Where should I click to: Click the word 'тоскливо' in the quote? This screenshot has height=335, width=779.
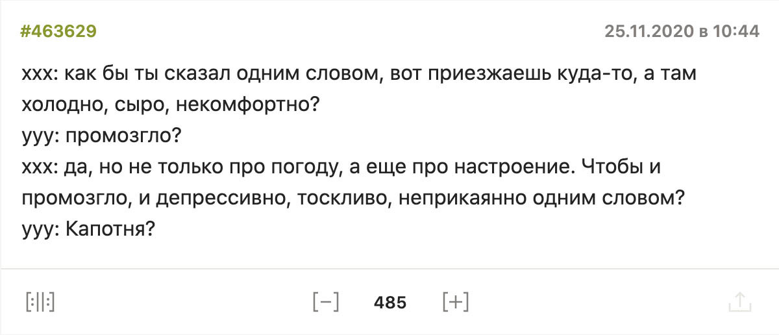pos(340,199)
